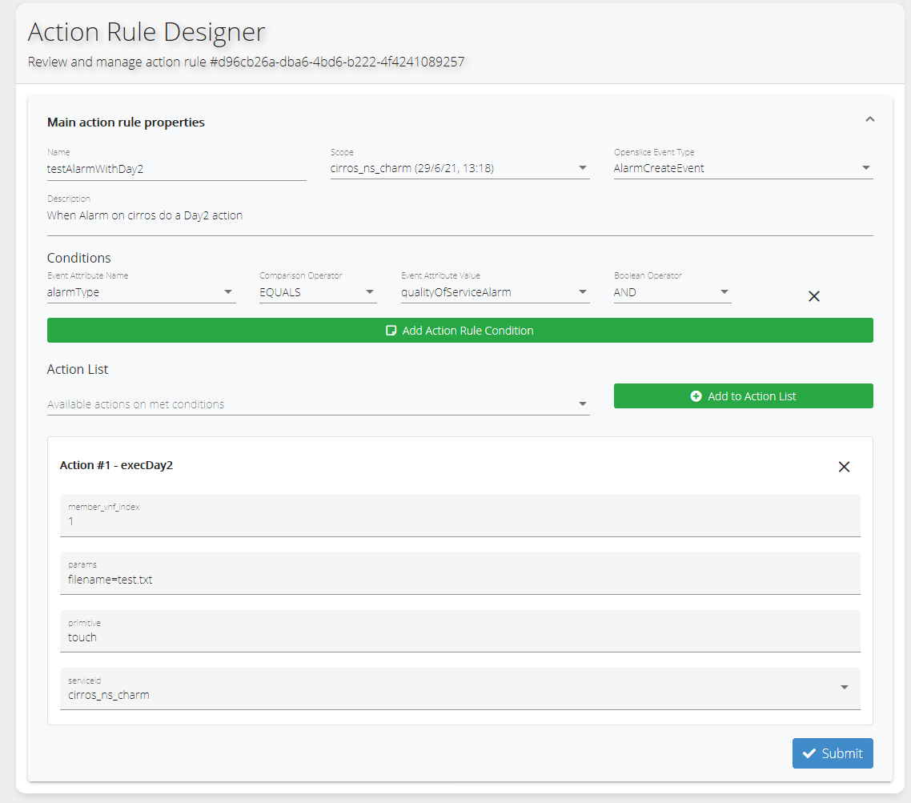911x803 pixels.
Task: Click into the Description text field
Action: [x=460, y=215]
